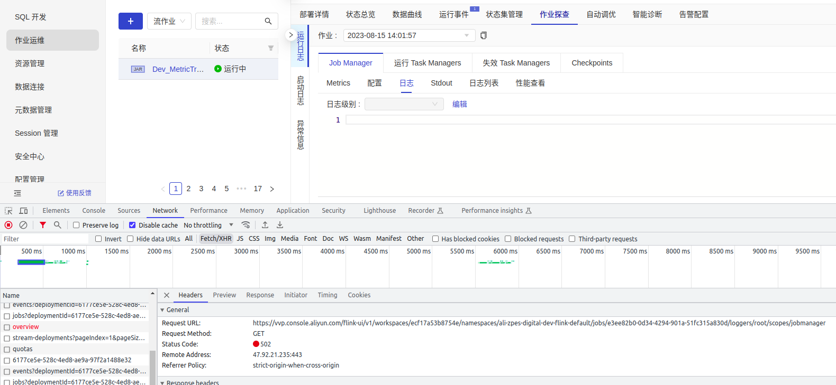Go to page 2 of job list

point(188,189)
